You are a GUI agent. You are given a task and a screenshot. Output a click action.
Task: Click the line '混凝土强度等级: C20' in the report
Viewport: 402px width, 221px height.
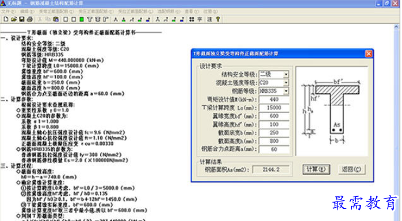coord(45,49)
